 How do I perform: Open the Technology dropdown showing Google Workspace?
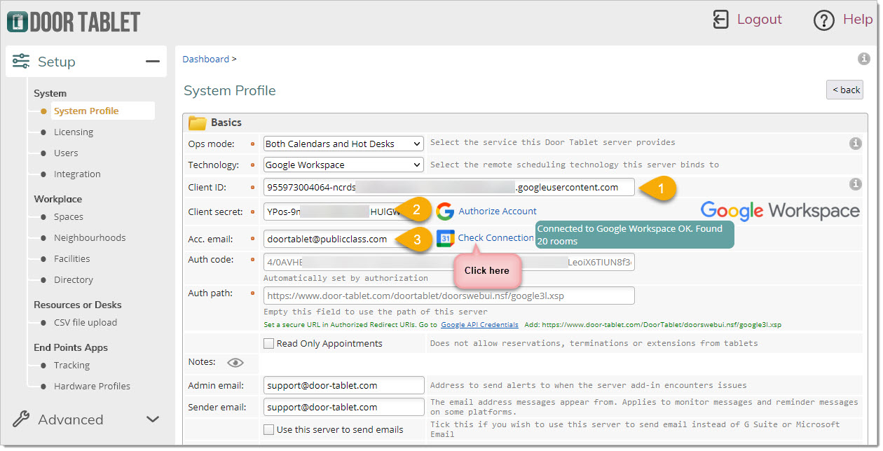point(343,165)
